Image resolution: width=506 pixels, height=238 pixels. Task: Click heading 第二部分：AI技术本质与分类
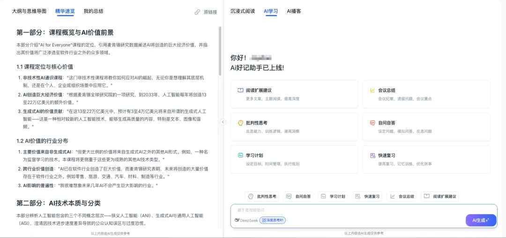click(59, 203)
